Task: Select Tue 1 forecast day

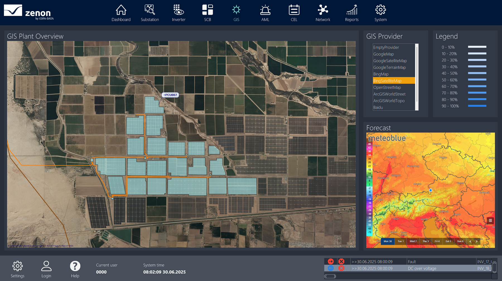Action: (x=401, y=241)
